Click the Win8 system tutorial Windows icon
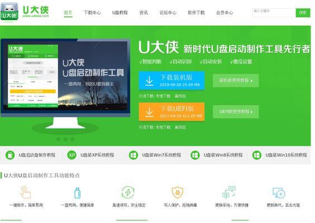 click(195, 155)
